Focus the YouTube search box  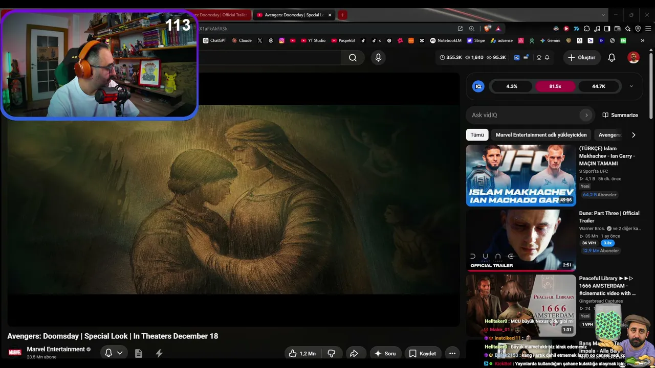(270, 58)
